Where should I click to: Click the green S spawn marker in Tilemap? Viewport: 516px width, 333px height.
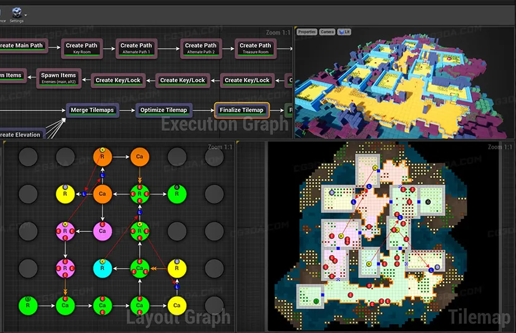316,301
